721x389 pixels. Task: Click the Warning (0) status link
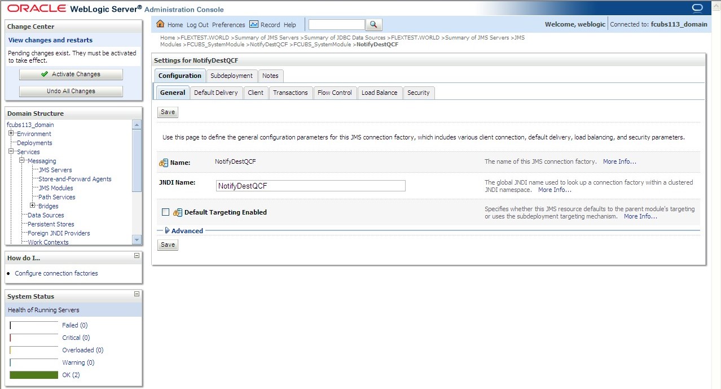[78, 362]
